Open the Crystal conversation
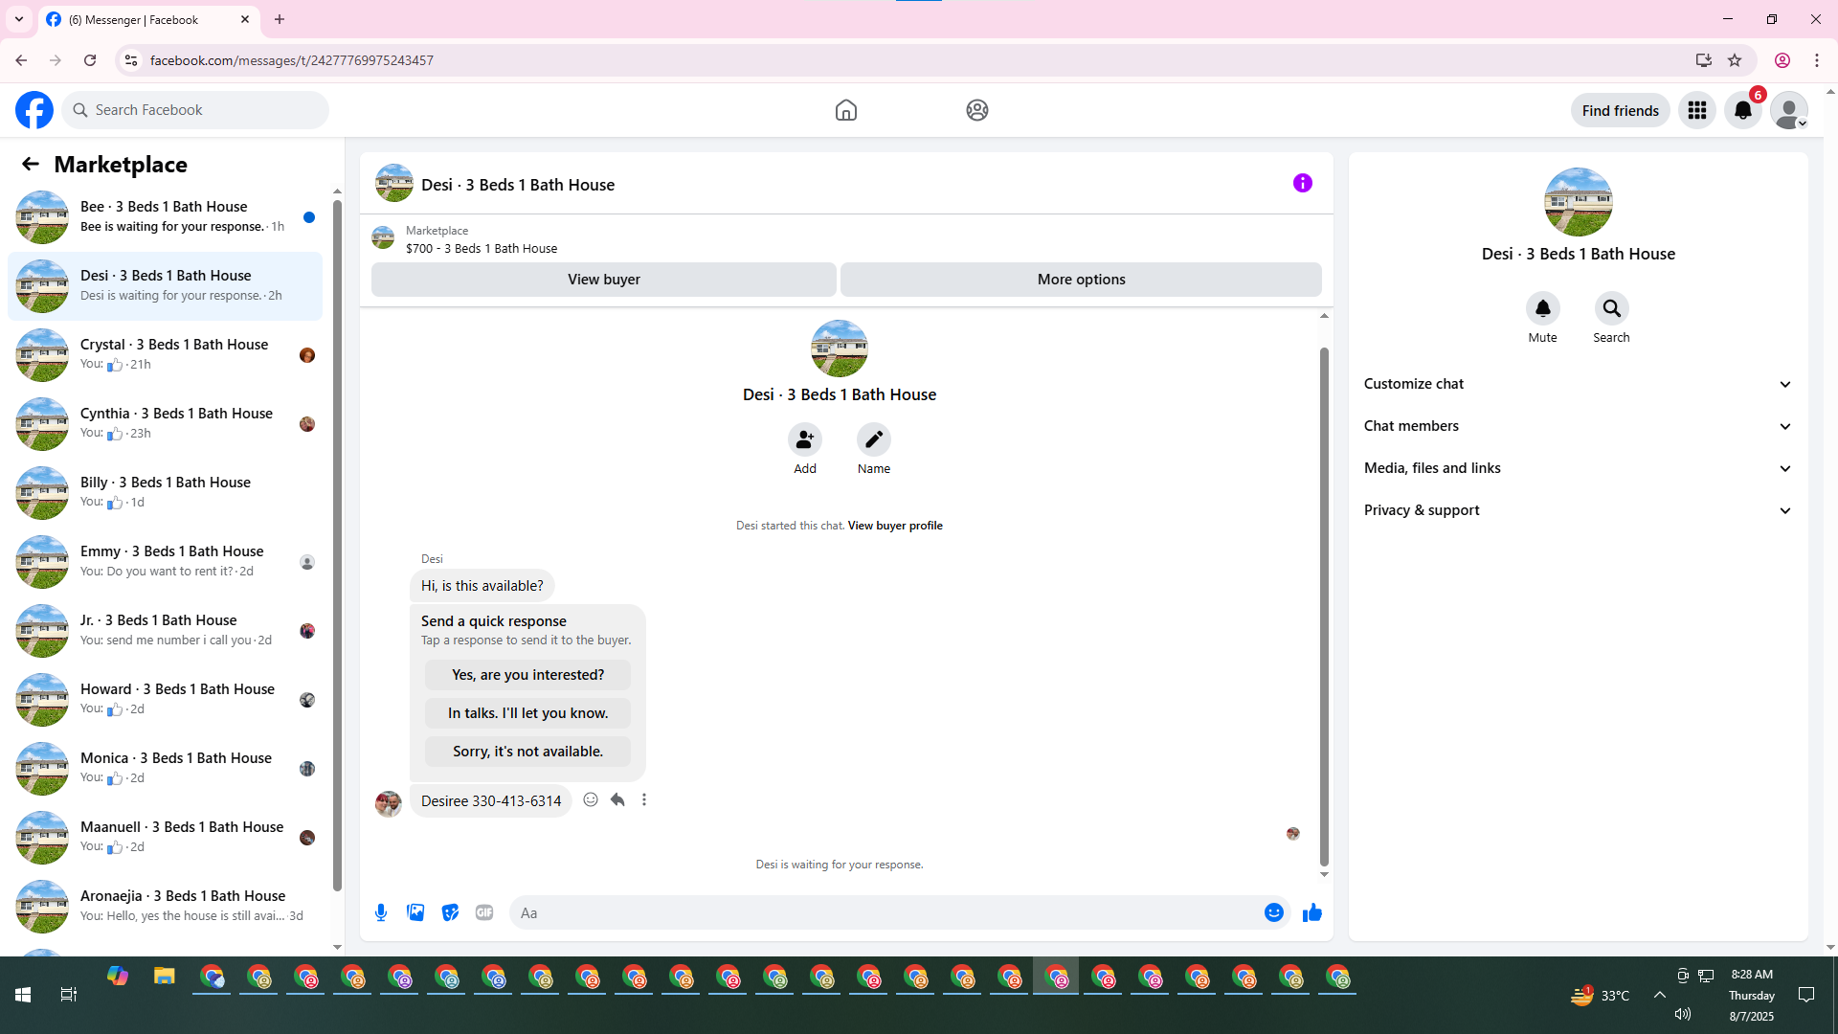The image size is (1838, 1034). pyautogui.click(x=165, y=355)
